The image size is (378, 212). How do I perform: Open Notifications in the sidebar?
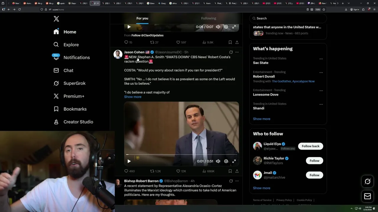point(71,57)
